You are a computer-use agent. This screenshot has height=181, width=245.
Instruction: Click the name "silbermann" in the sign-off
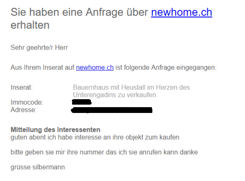point(48,167)
